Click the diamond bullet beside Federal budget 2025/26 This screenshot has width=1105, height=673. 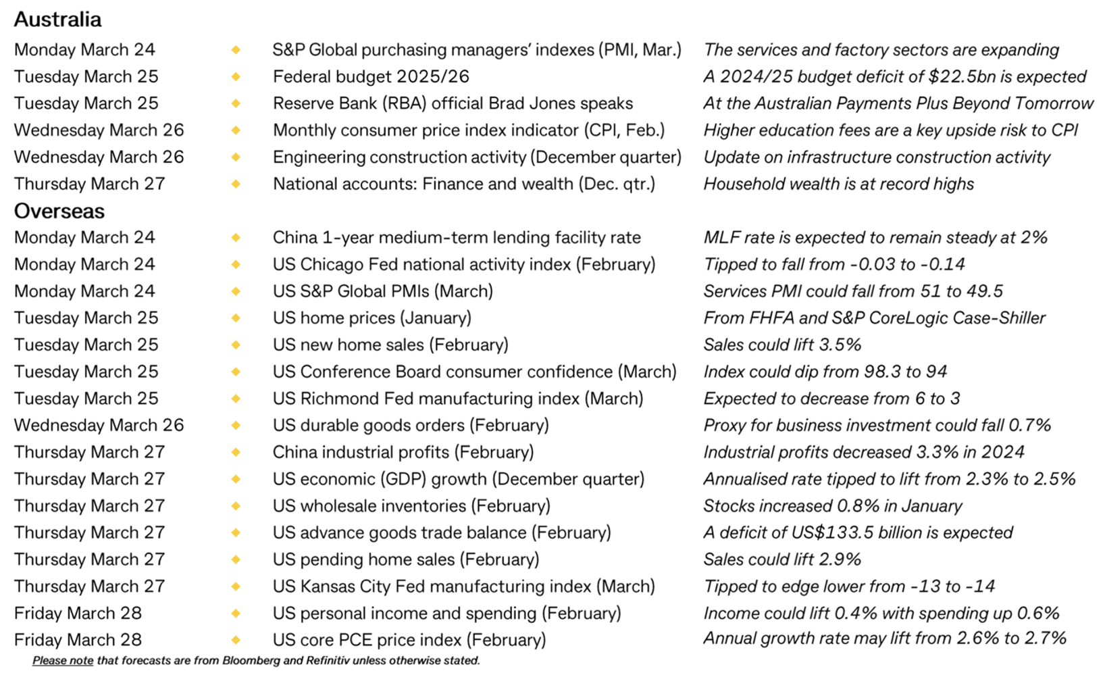tap(236, 77)
